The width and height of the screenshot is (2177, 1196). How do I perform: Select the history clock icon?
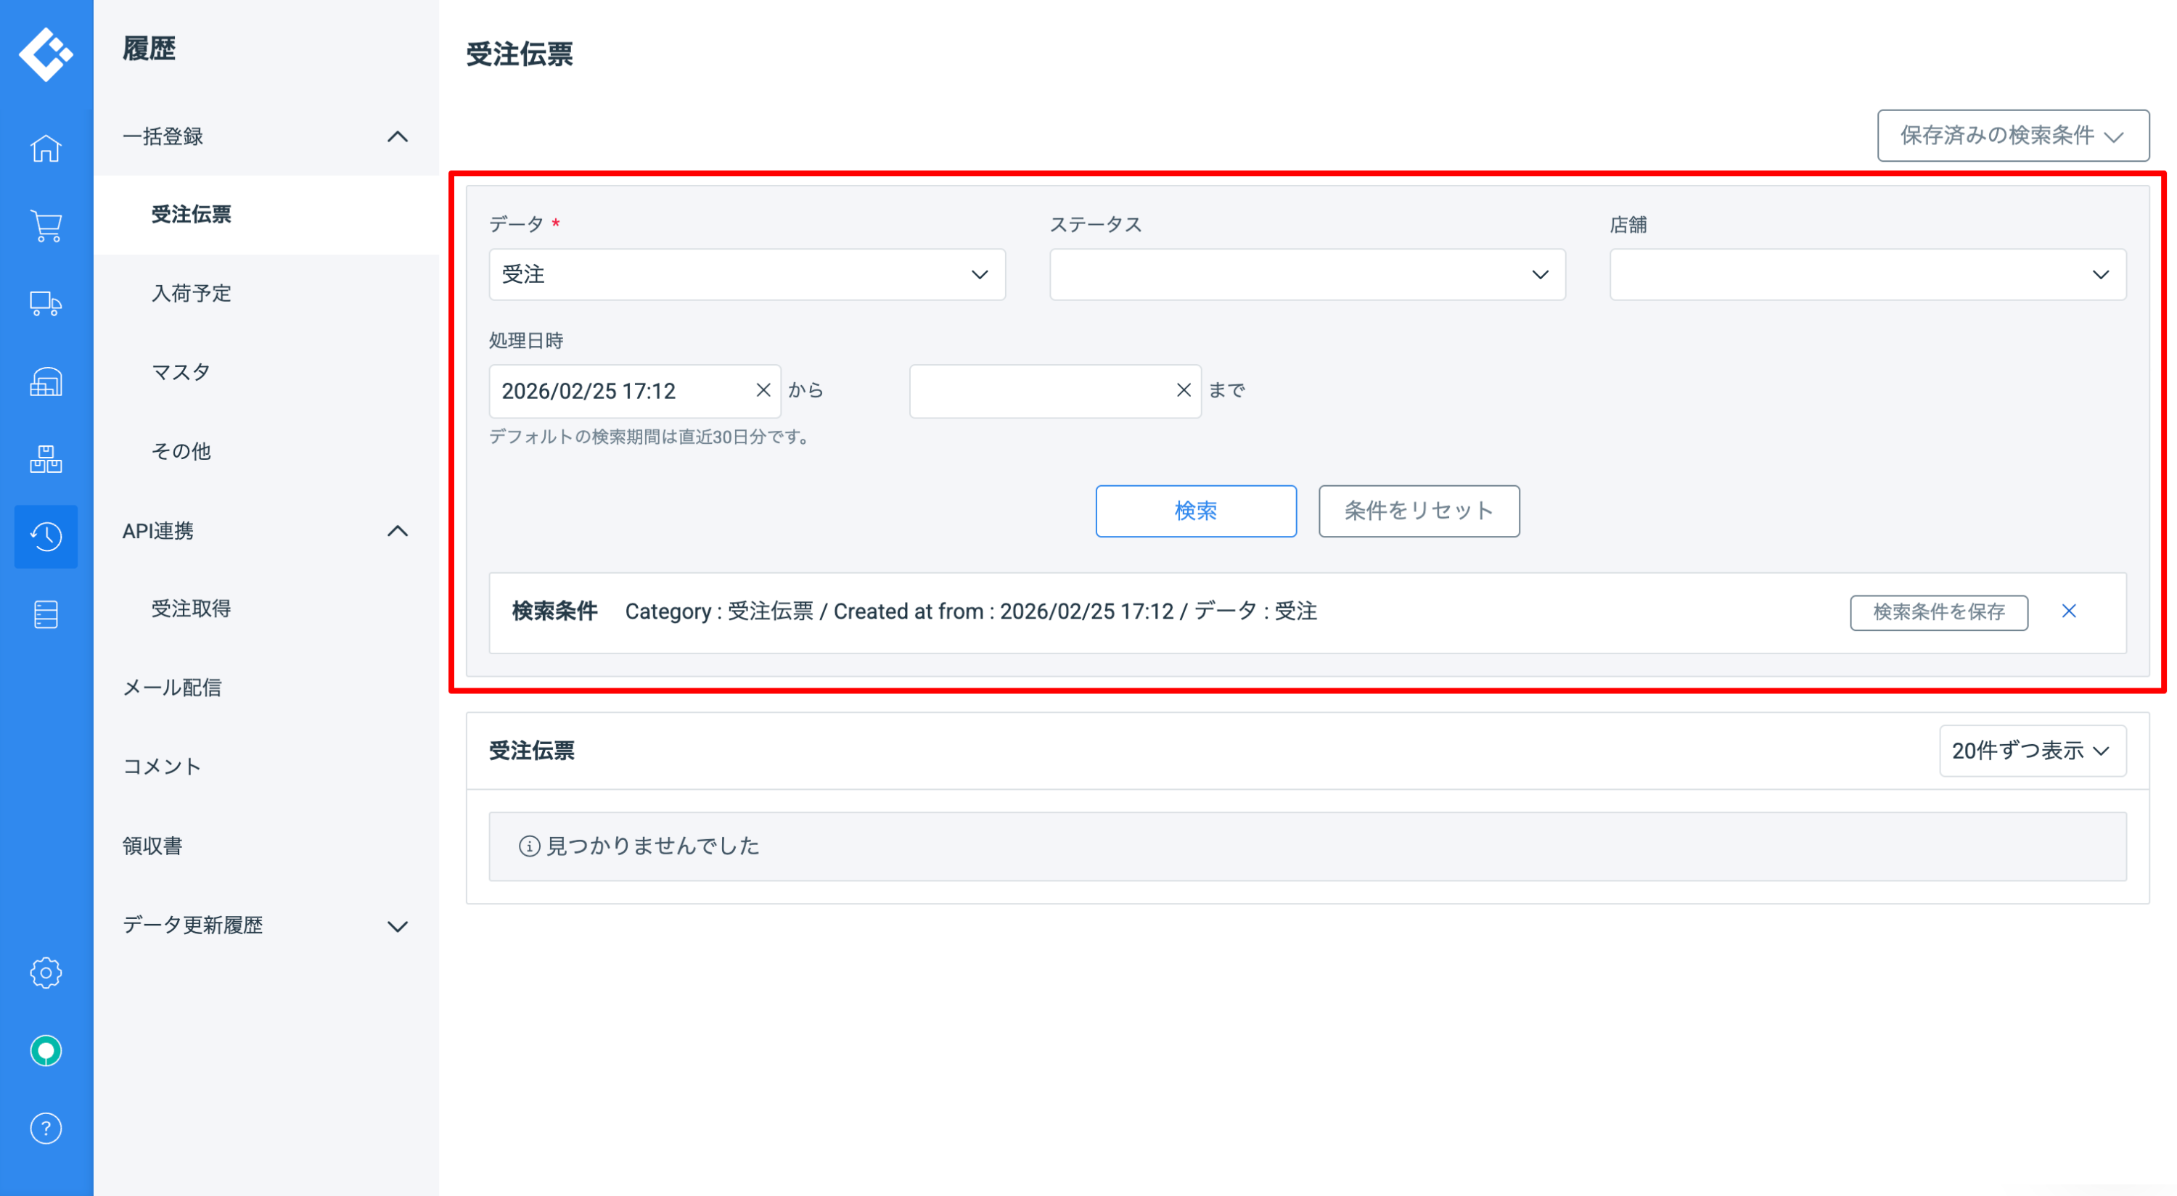(46, 536)
